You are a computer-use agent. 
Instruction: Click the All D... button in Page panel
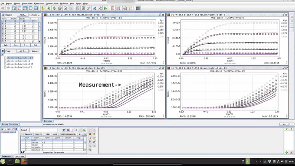click(x=23, y=51)
